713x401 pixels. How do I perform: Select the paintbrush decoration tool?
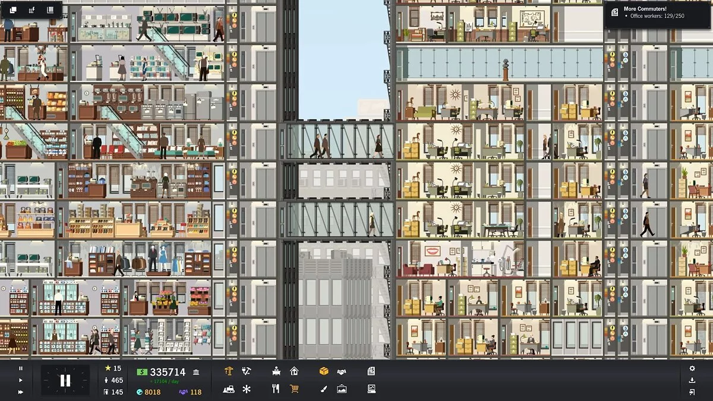(x=324, y=389)
